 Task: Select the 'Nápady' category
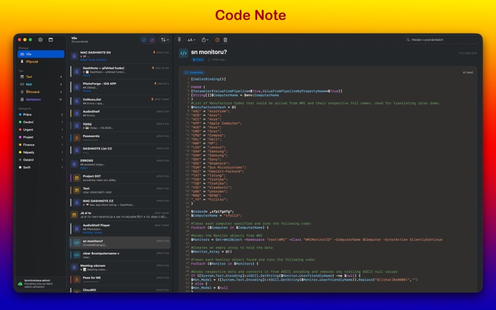pyautogui.click(x=41, y=153)
